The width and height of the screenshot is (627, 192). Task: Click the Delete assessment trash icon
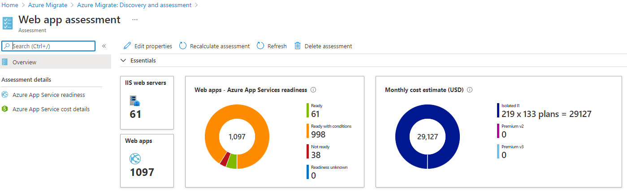point(298,46)
